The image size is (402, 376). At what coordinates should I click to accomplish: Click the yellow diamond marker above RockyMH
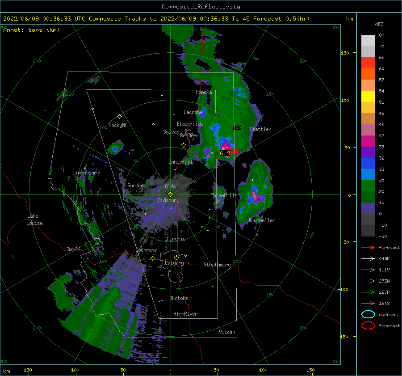point(119,117)
